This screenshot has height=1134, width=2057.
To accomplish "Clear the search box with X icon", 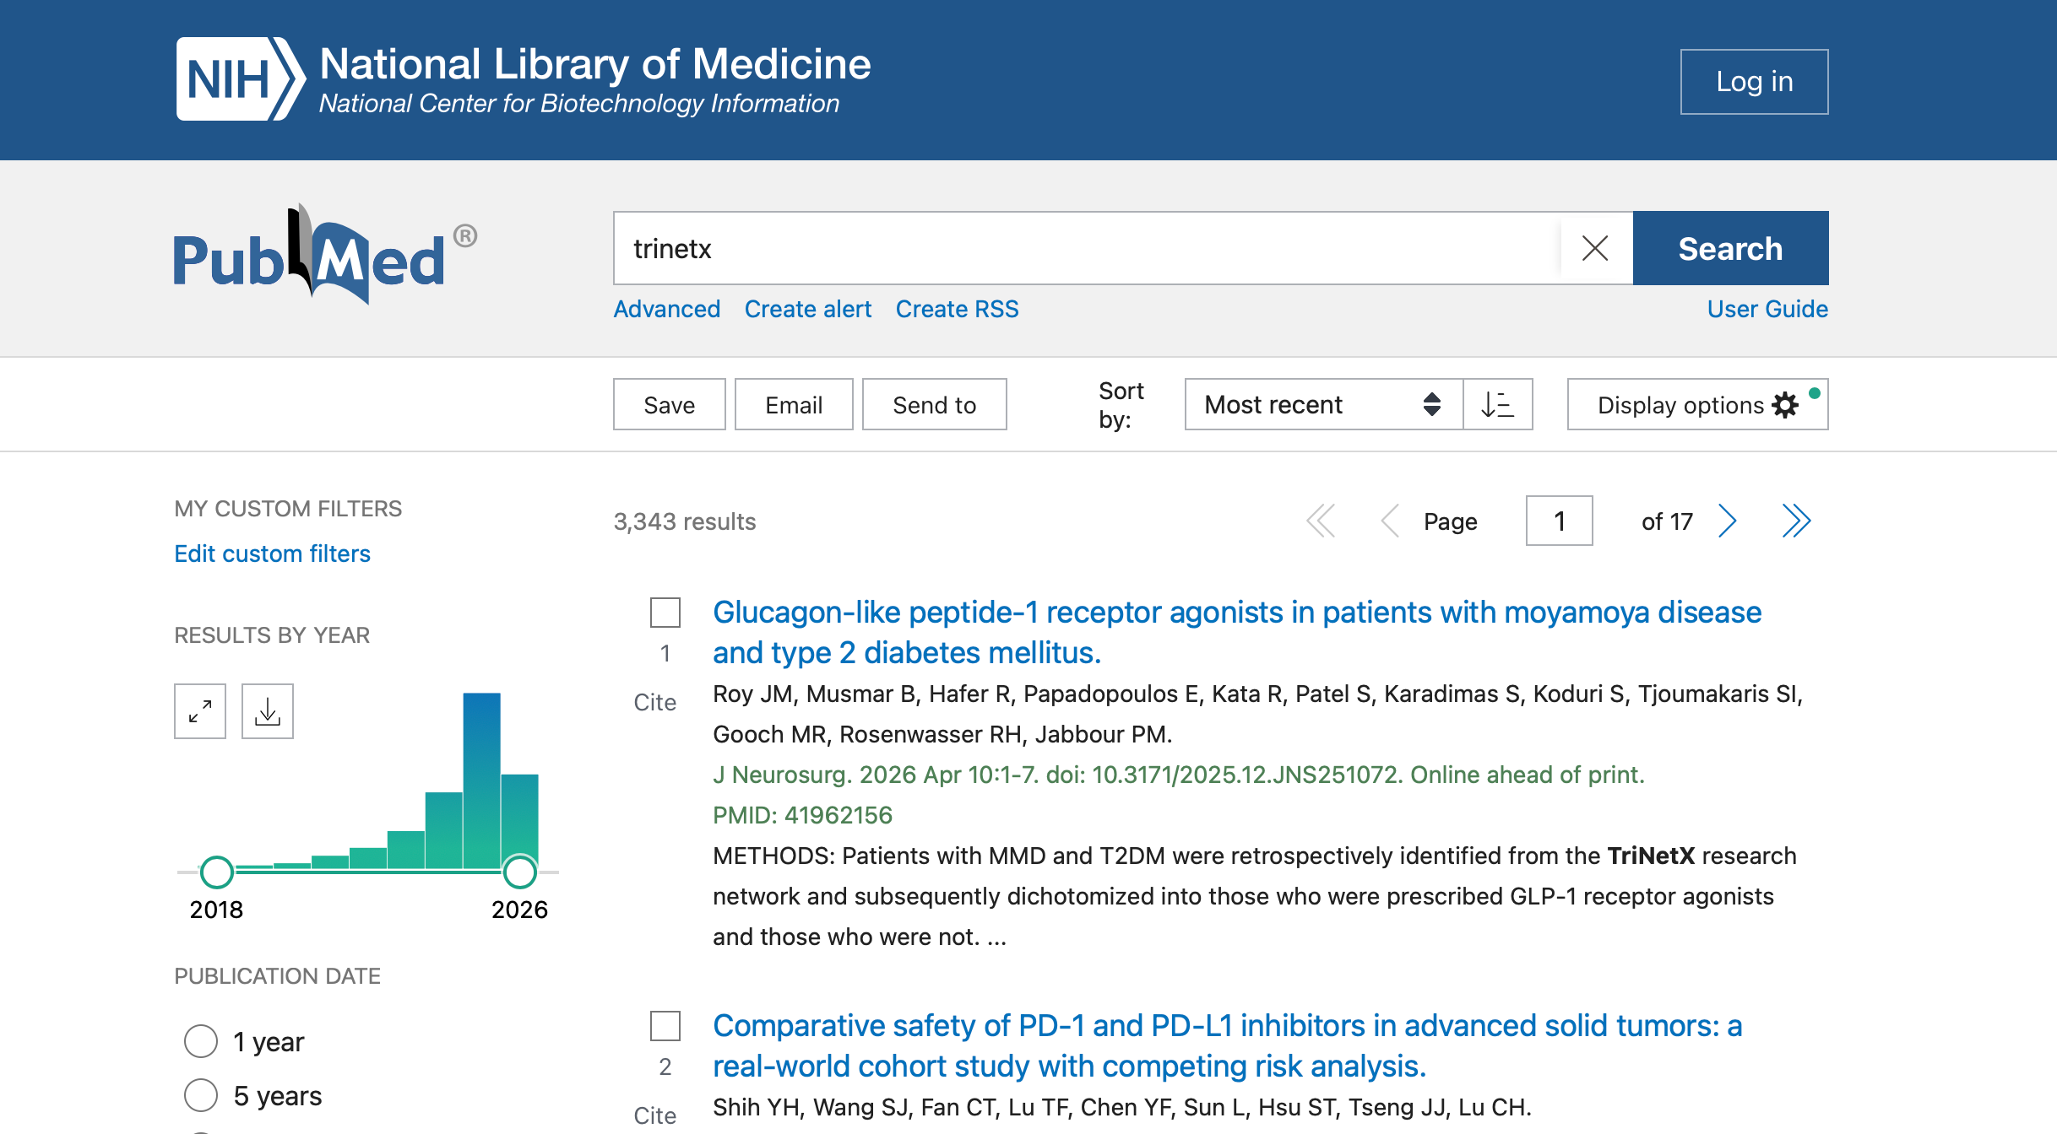I will point(1594,248).
